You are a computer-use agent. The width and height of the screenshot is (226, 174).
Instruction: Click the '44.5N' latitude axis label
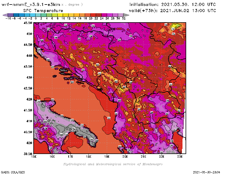(28, 45)
